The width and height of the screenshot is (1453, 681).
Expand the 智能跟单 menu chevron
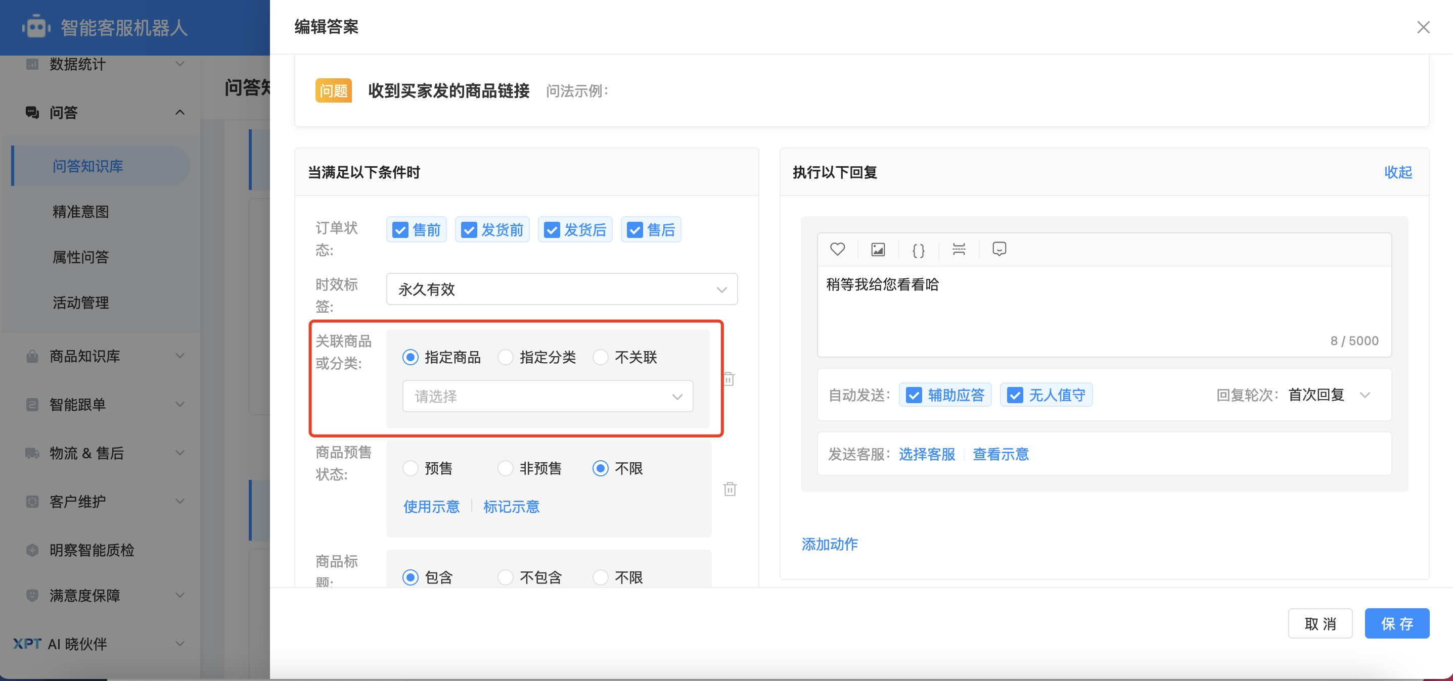tap(180, 405)
